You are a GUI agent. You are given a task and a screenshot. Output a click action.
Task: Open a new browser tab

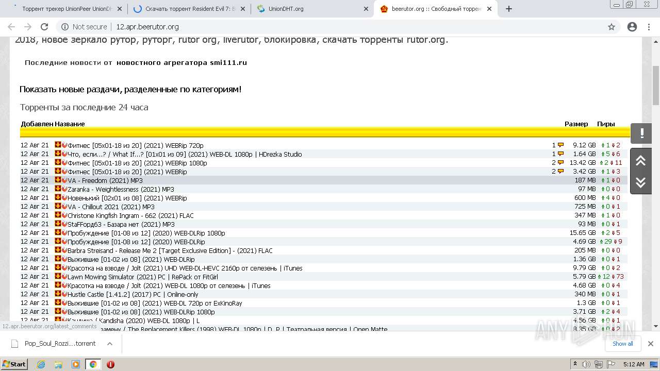(x=509, y=9)
